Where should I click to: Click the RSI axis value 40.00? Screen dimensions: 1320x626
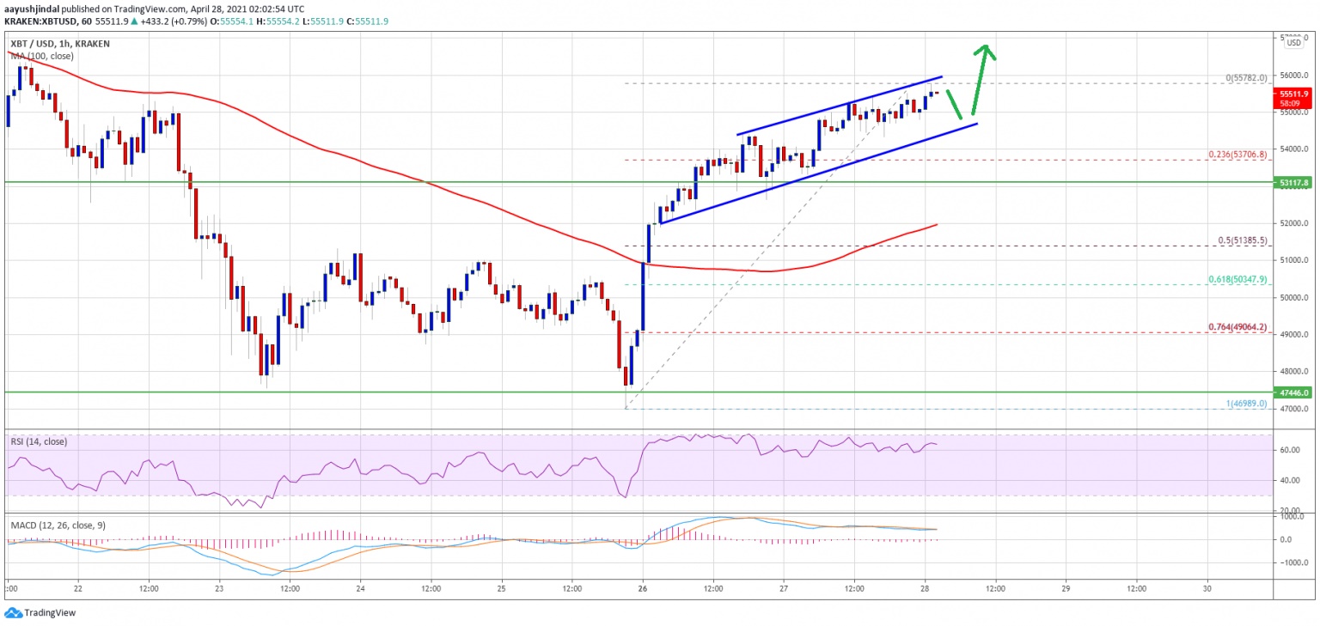(1289, 480)
